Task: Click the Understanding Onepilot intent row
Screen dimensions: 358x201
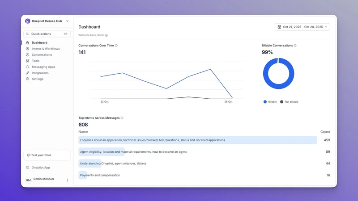Action: [204, 163]
